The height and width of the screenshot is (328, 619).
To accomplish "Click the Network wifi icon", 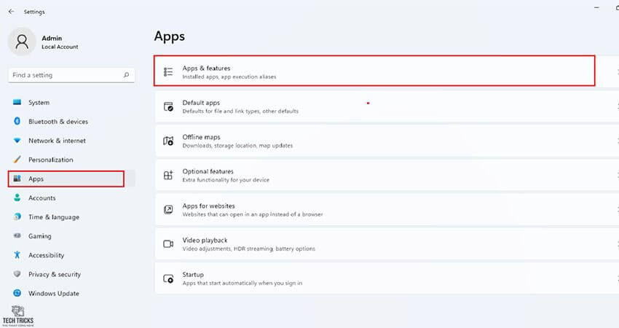I will (17, 141).
